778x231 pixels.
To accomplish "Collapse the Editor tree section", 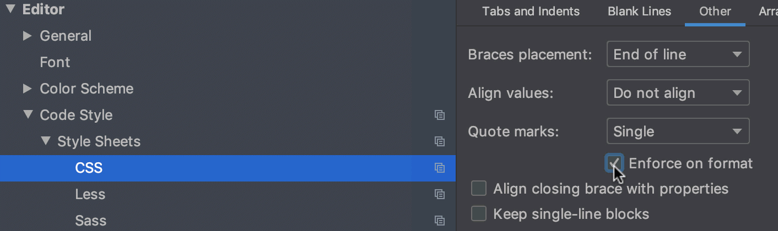I will 10,9.
